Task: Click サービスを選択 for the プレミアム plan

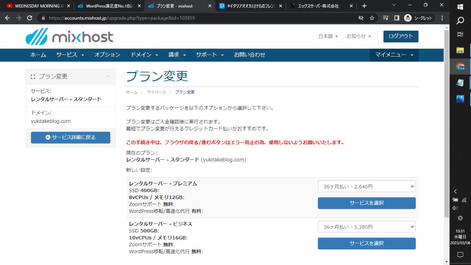Action: click(x=367, y=203)
